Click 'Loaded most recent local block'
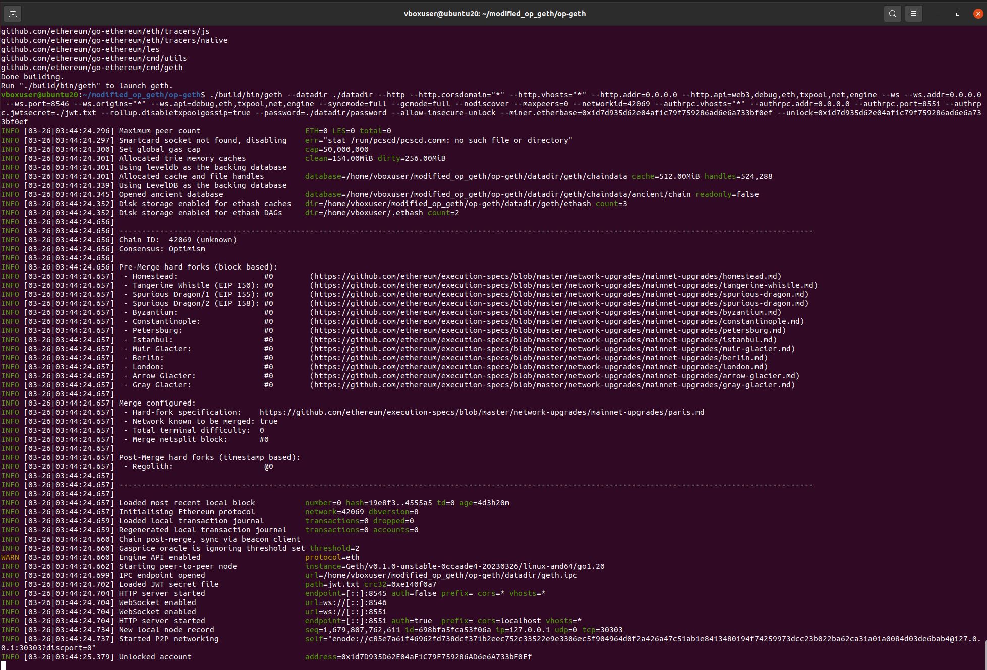The height and width of the screenshot is (670, 987). click(187, 503)
